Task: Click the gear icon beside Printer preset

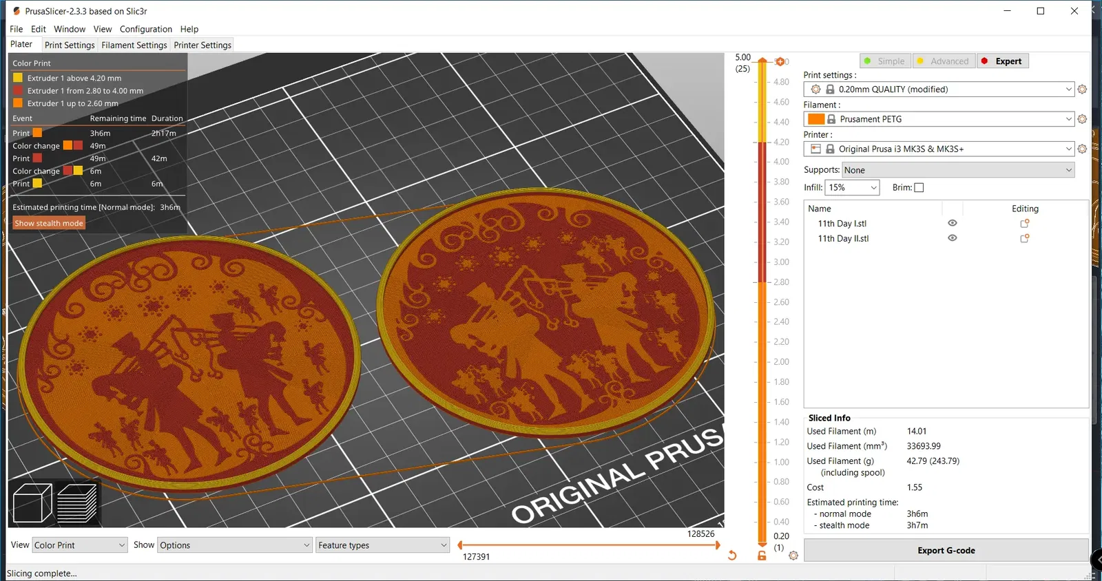Action: (1082, 149)
